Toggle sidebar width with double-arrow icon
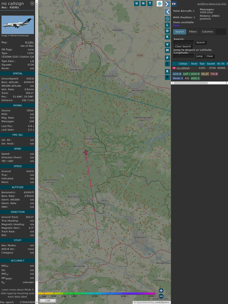The image size is (228, 304). pyautogui.click(x=174, y=4)
